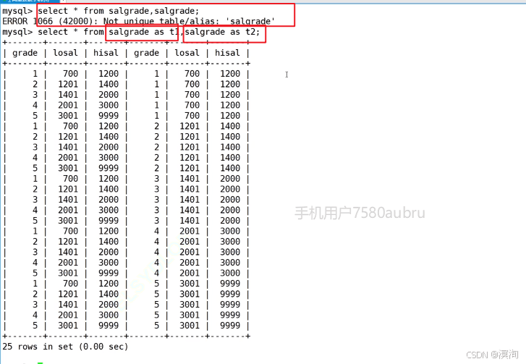
Task: Click the second mysql> prompt
Action: click(17, 33)
